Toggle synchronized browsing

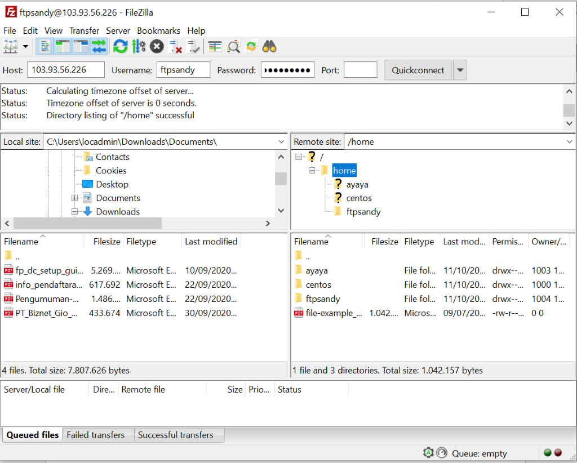251,47
